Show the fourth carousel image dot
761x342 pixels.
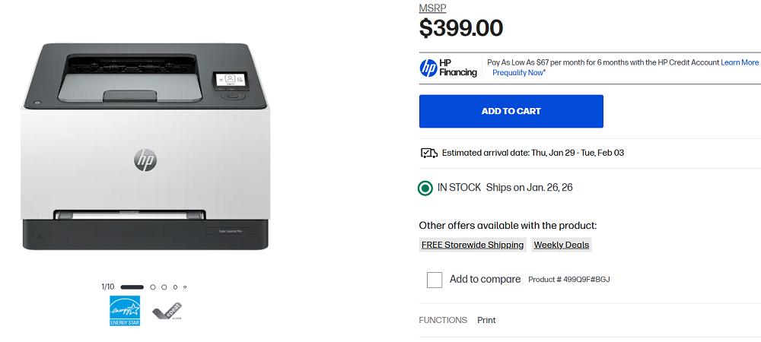(x=175, y=287)
